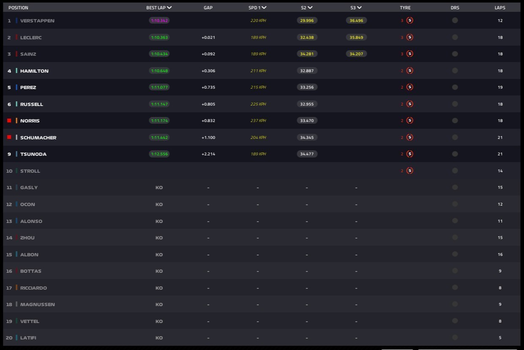This screenshot has height=350, width=524.
Task: Click the DRS indicator dot for Gasly
Action: click(x=455, y=187)
